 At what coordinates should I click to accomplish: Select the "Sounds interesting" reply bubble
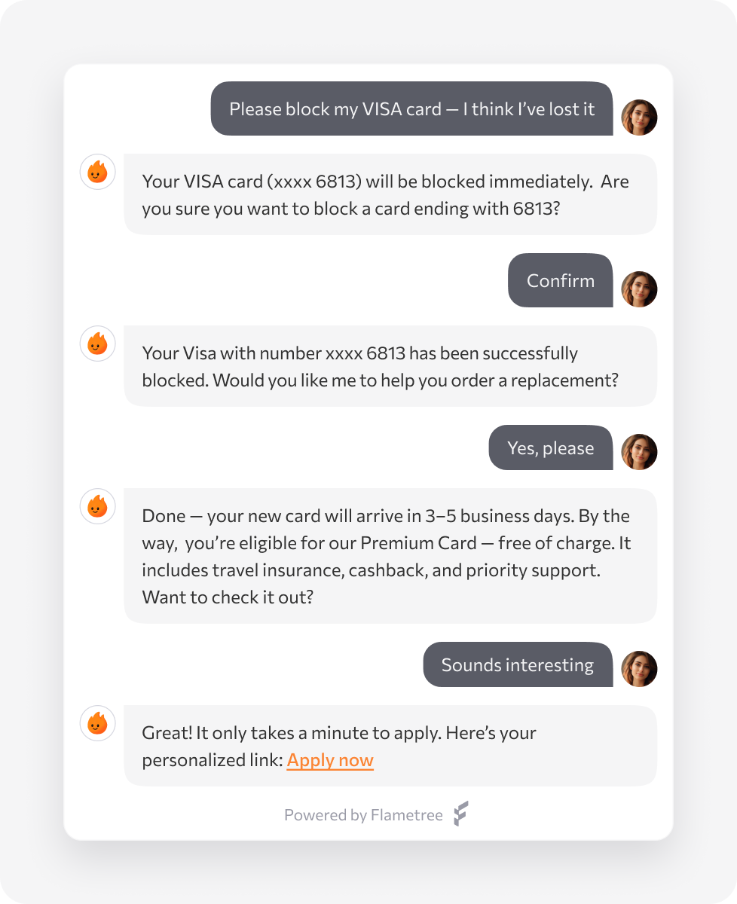pos(517,665)
